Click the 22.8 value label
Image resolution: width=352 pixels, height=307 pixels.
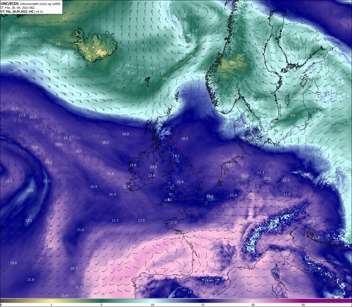pos(110,174)
